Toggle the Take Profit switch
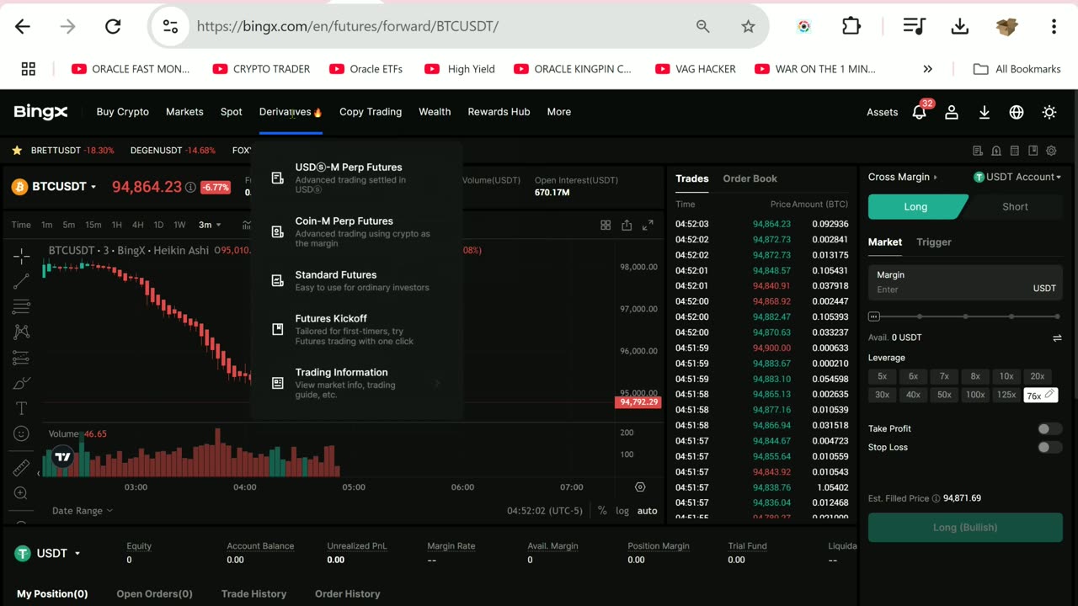Viewport: 1078px width, 606px height. (x=1049, y=429)
